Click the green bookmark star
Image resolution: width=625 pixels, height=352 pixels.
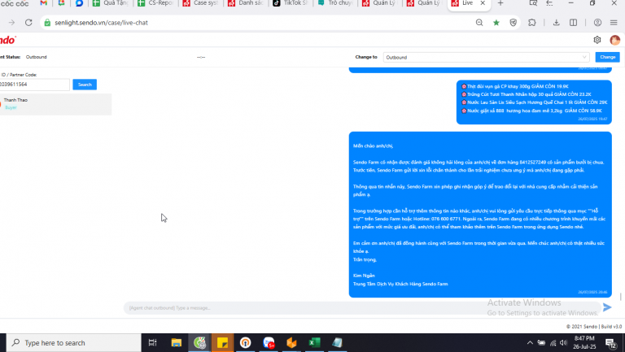496,23
